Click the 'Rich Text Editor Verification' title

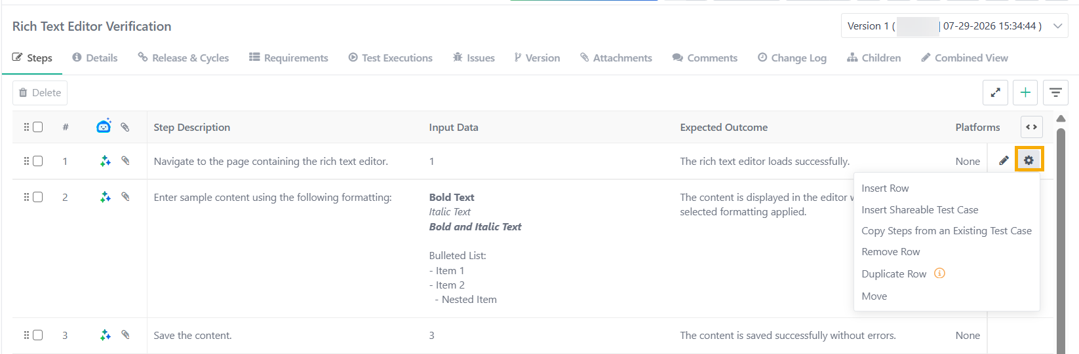[92, 26]
